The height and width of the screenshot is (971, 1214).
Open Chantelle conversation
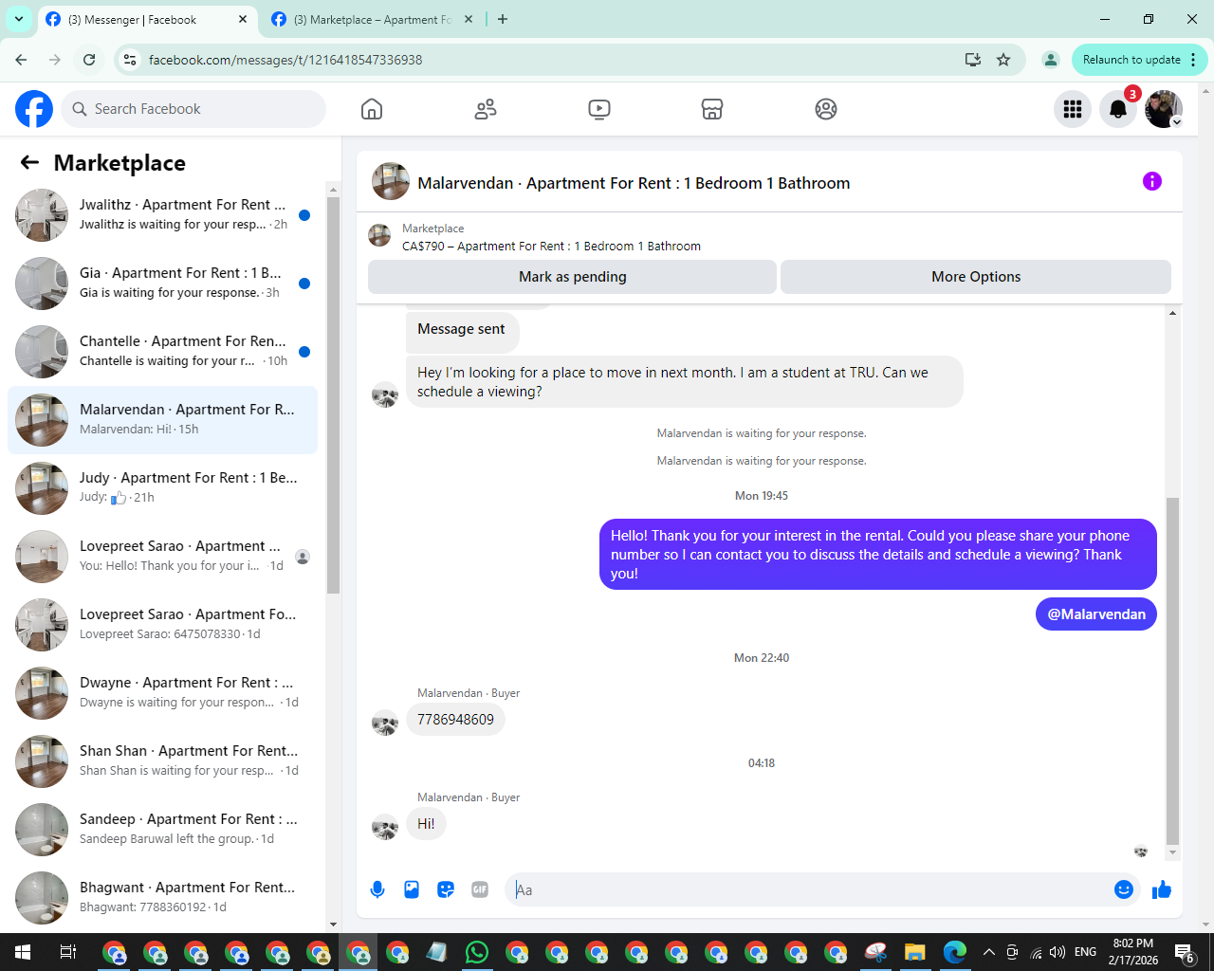[162, 352]
